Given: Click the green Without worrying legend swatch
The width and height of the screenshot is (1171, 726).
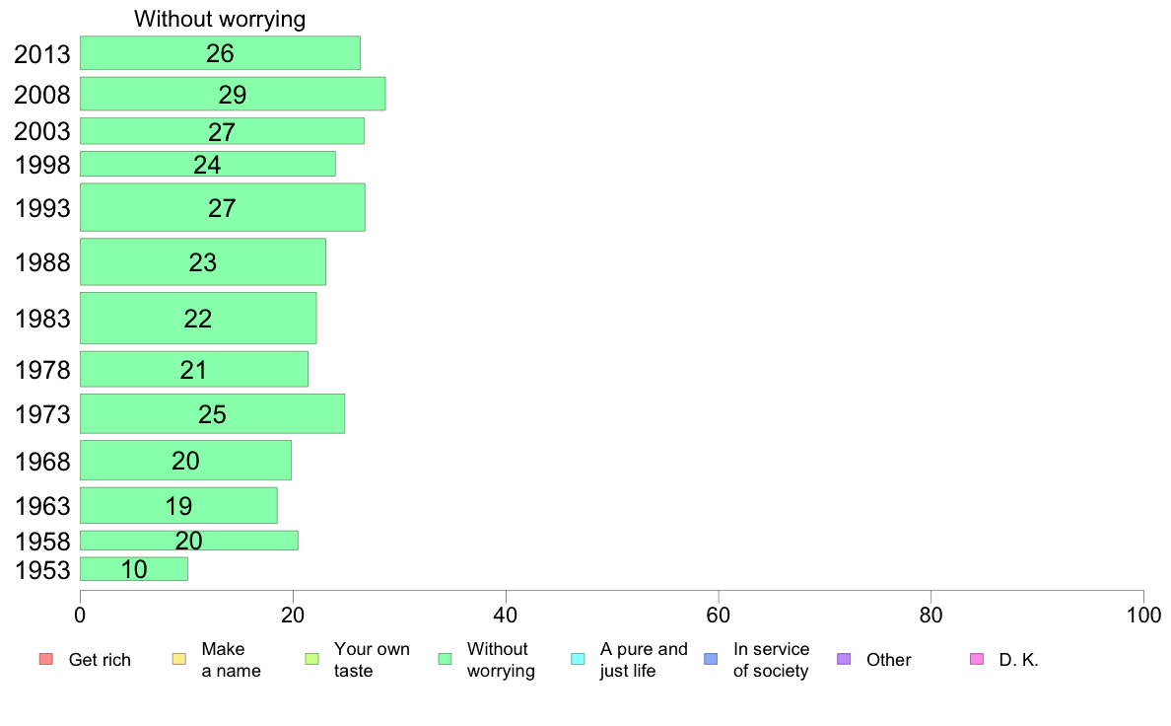Looking at the screenshot, I should 446,659.
